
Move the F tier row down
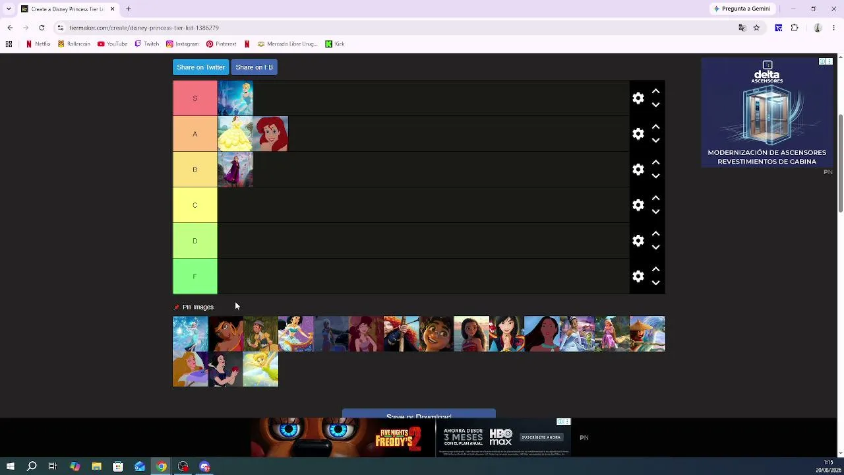(655, 283)
